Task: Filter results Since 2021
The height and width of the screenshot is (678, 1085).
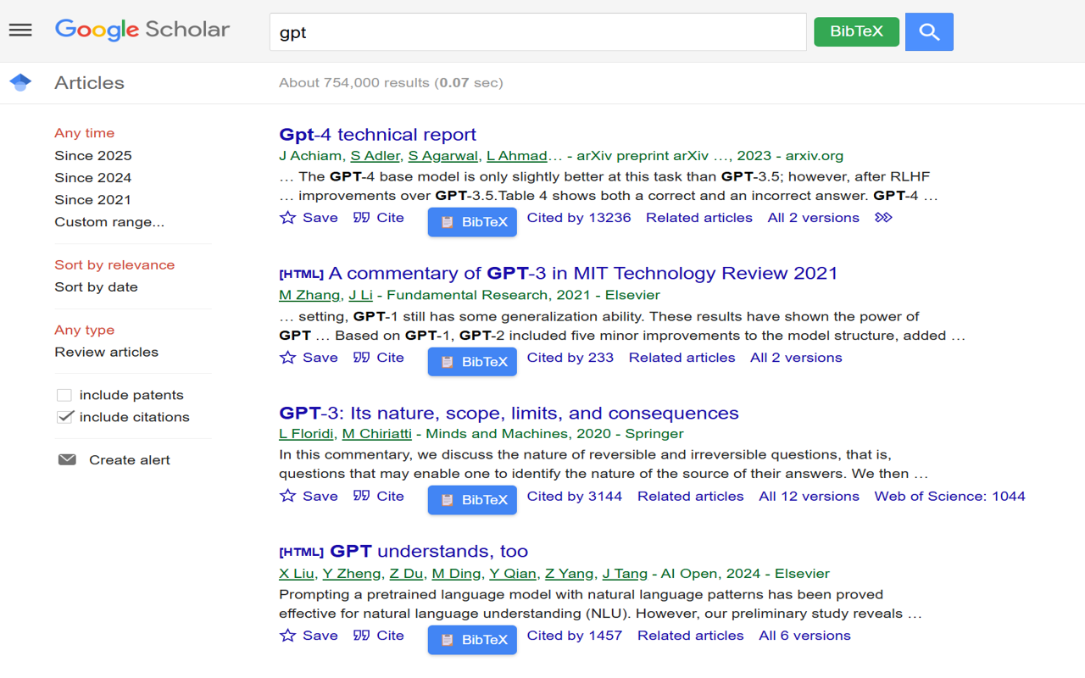Action: (x=93, y=200)
